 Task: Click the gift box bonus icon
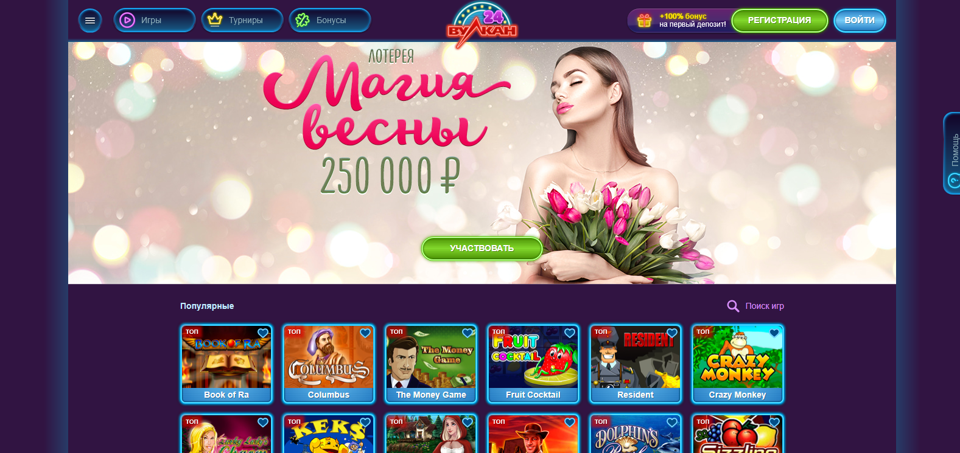644,21
